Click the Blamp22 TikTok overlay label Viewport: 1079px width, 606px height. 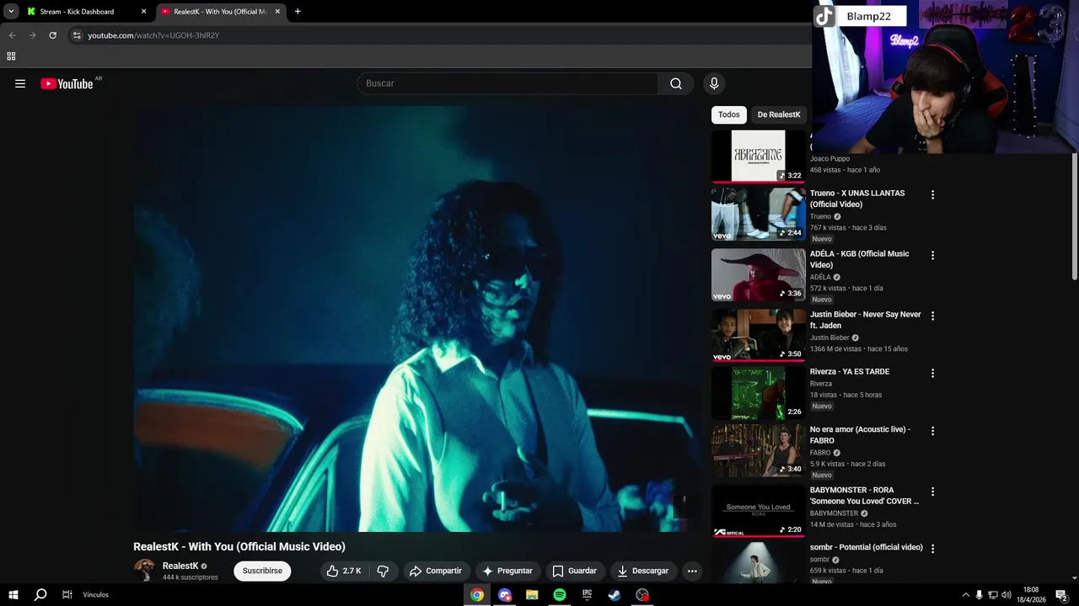pyautogui.click(x=860, y=16)
